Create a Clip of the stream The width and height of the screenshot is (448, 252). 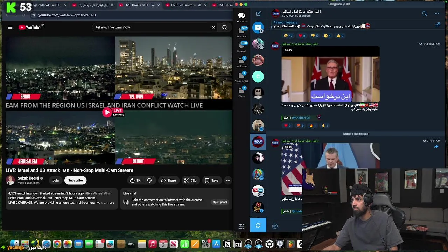click(190, 181)
